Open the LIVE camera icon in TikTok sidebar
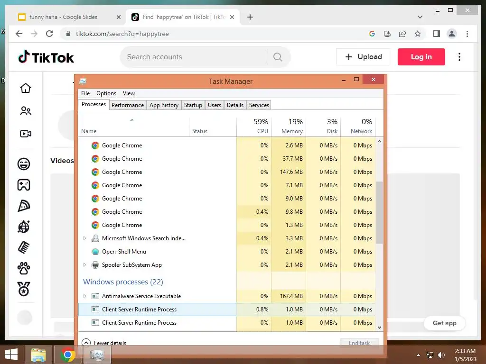486x364 pixels. pyautogui.click(x=26, y=134)
